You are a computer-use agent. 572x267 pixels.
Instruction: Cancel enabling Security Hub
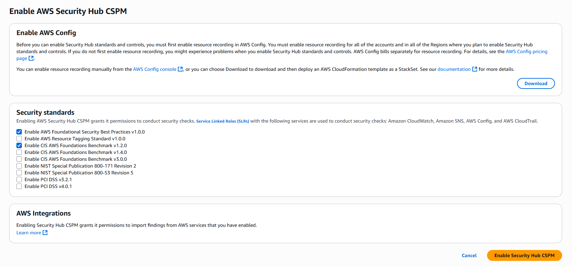pos(469,255)
